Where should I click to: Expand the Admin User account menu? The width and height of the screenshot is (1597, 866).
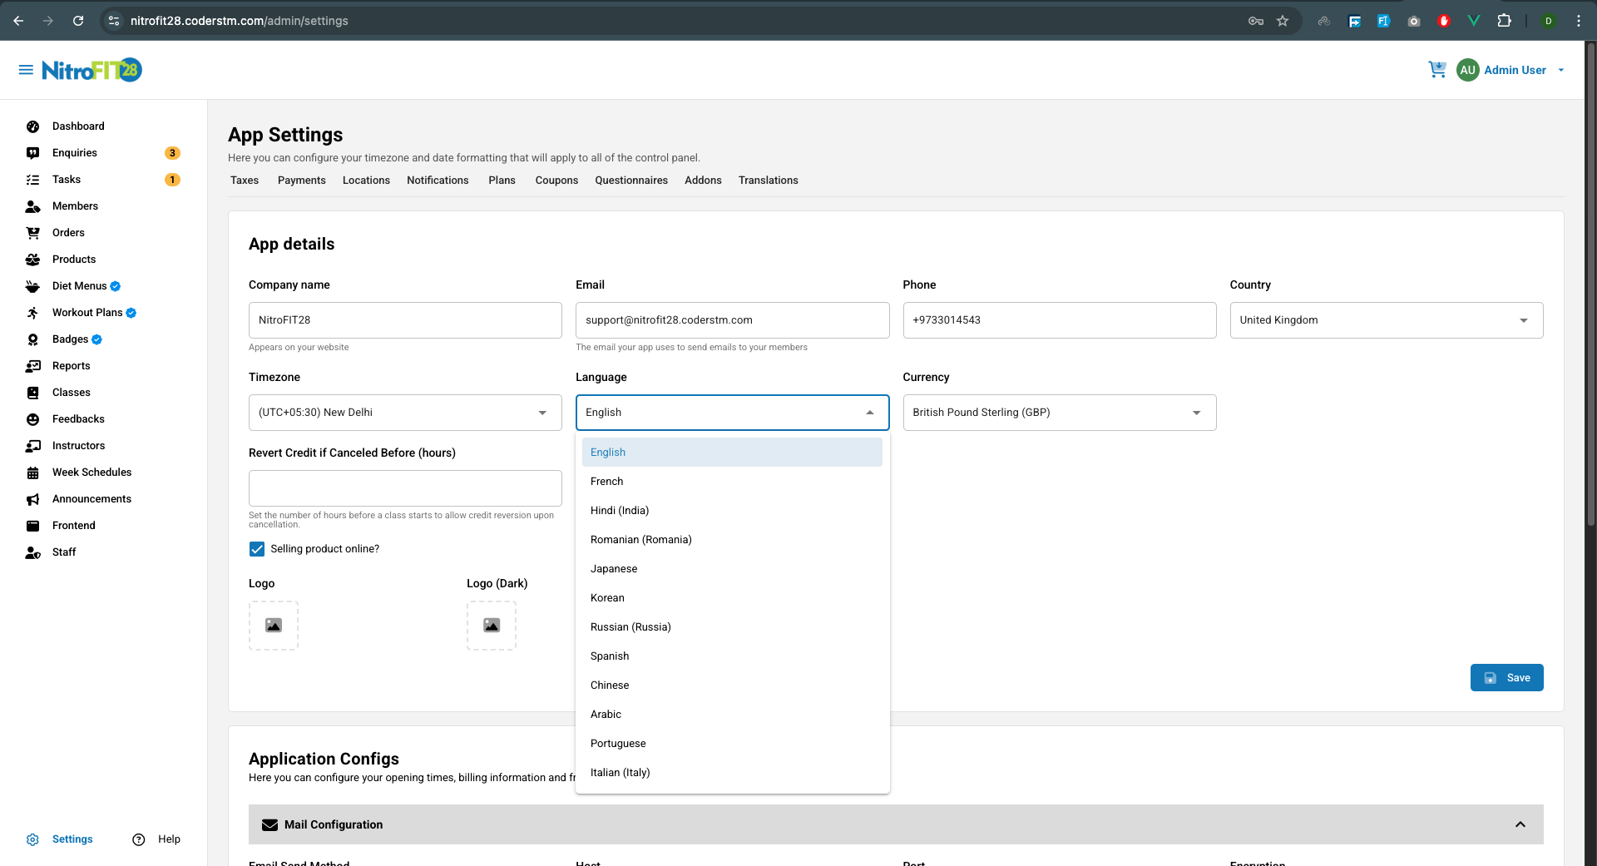click(1560, 70)
